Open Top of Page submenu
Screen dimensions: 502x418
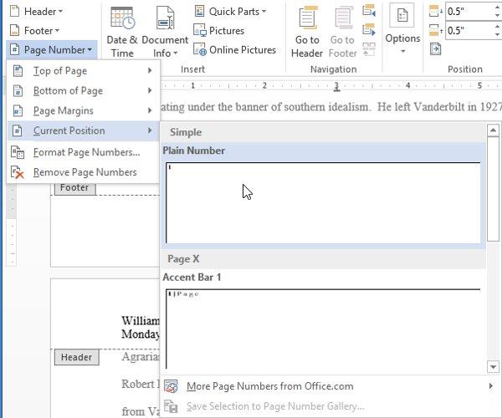pos(83,71)
